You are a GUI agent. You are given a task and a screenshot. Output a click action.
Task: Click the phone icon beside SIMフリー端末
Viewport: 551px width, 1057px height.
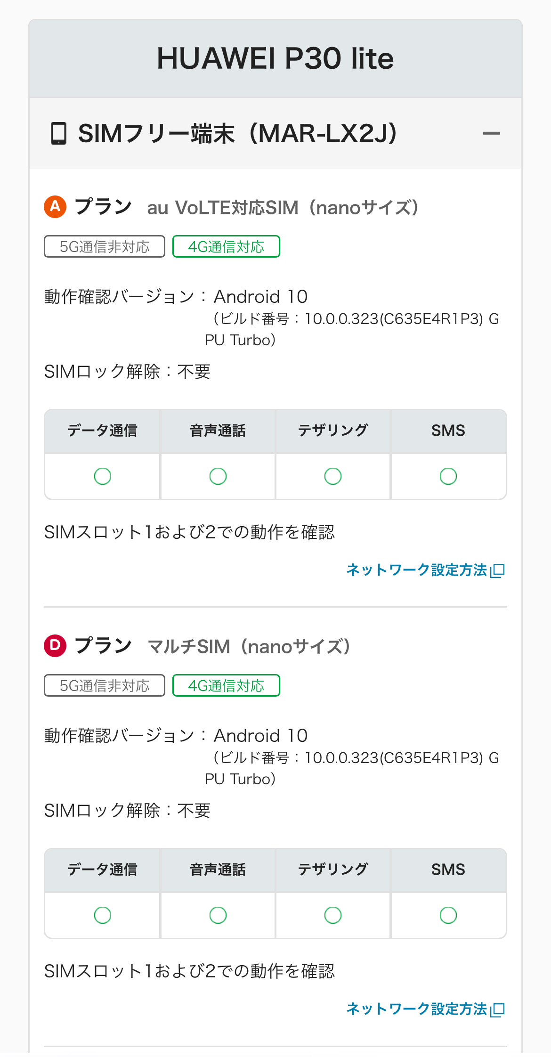tap(58, 134)
